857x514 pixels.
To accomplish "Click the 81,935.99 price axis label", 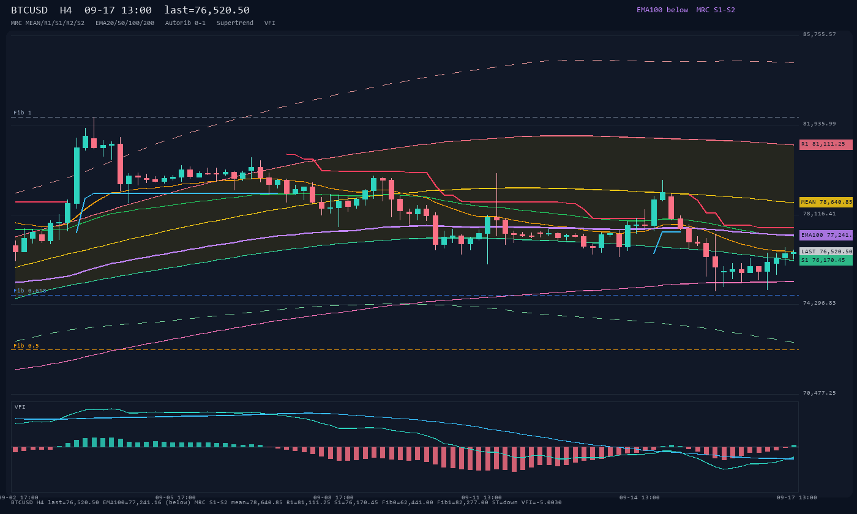I will 819,124.
